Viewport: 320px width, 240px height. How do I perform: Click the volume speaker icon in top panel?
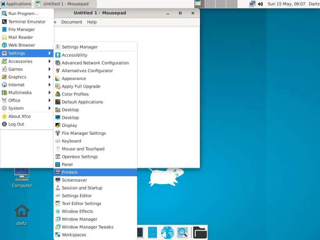click(x=260, y=4)
